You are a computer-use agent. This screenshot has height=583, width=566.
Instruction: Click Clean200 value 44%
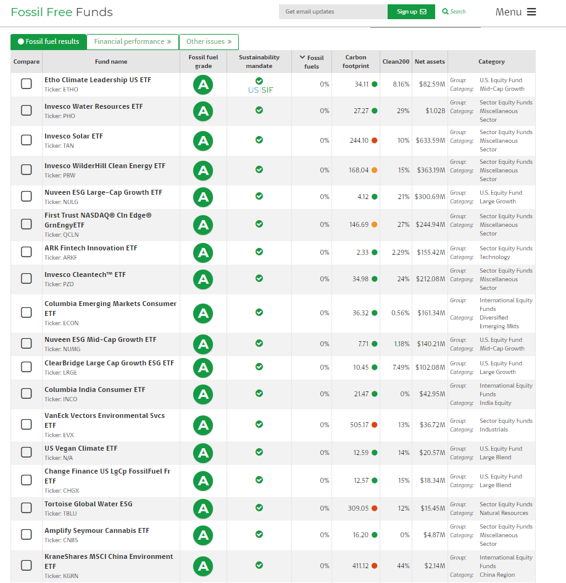(403, 566)
